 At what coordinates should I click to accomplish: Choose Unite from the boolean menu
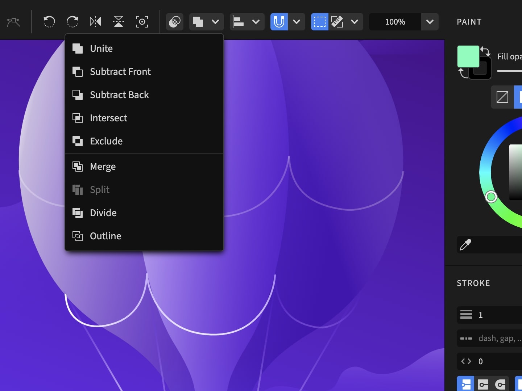[x=144, y=49]
